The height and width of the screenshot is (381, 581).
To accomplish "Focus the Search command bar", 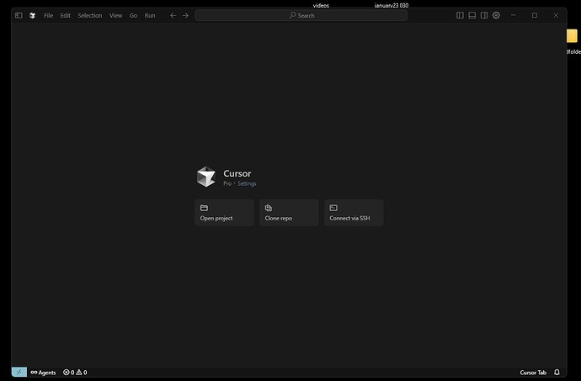I will [301, 15].
